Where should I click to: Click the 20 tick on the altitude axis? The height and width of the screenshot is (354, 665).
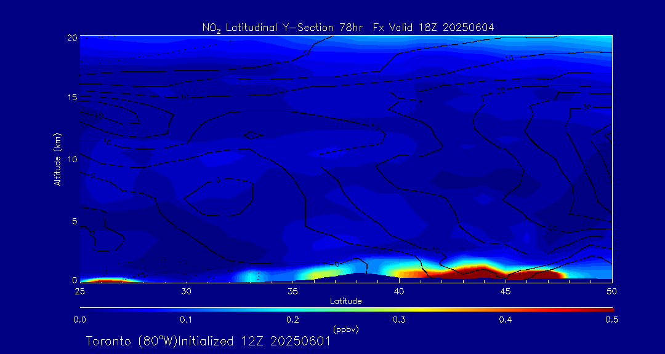coord(72,37)
